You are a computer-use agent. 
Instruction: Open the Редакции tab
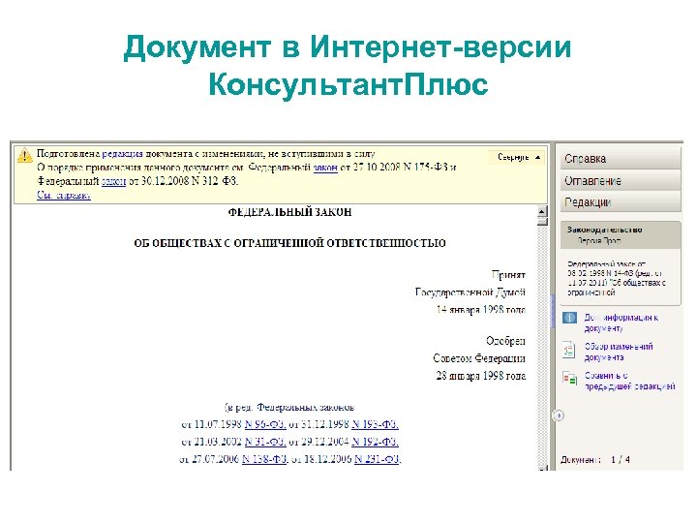pos(621,202)
